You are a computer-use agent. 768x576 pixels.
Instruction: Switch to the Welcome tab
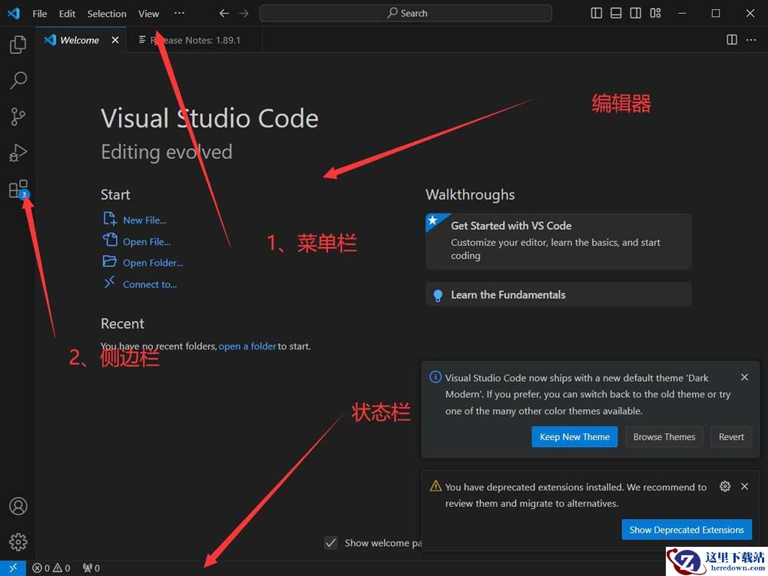[81, 40]
